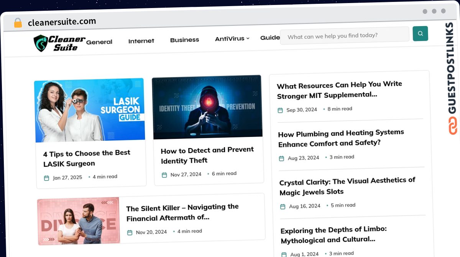Click the "Aug 23, 2024" date
This screenshot has width=460, height=257.
click(x=304, y=158)
